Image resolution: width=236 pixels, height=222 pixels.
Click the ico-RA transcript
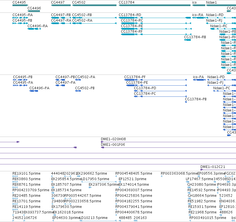click(198, 15)
